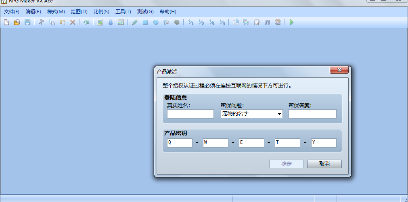Image resolution: width=408 pixels, height=202 pixels.
Task: Open the 帮助(H) menu
Action: click(x=168, y=12)
